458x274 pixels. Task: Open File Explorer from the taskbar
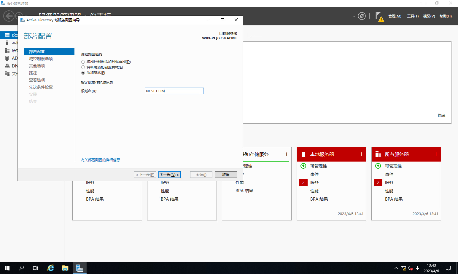pyautogui.click(x=65, y=268)
